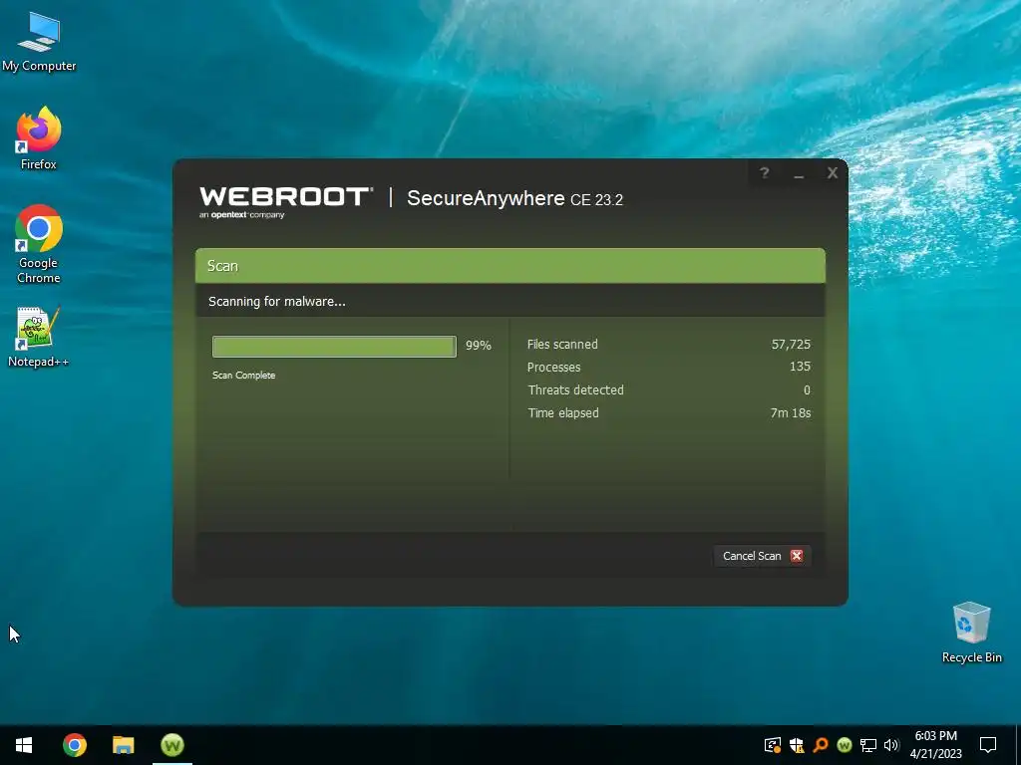Click the 'Threats detected' label

coord(576,389)
